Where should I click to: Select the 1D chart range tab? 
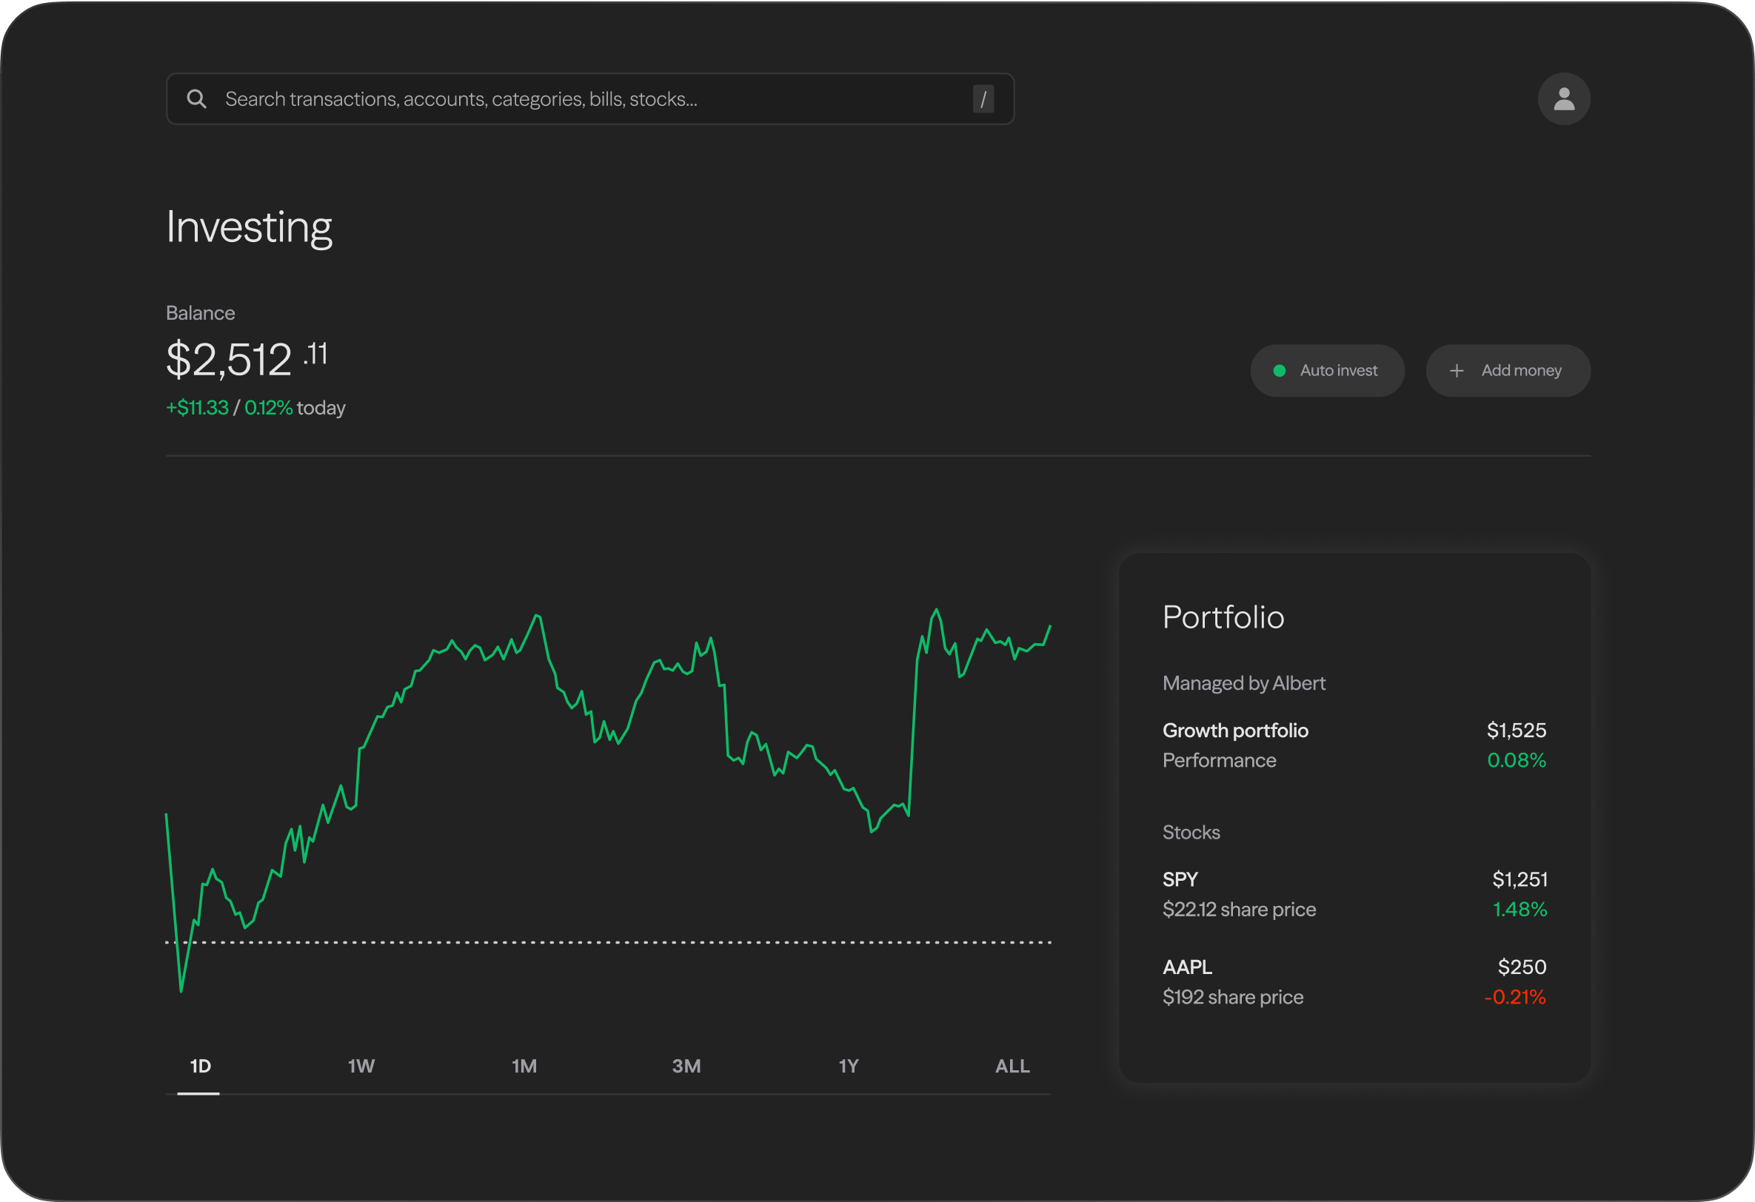(x=200, y=1065)
